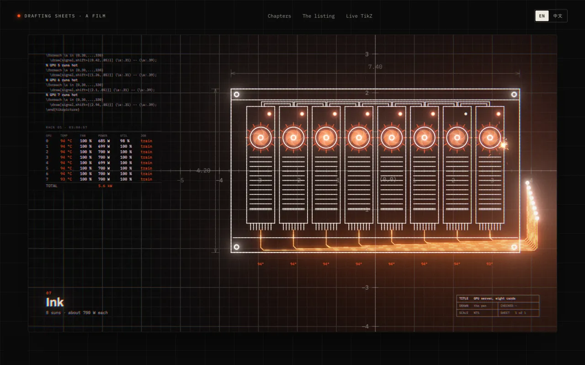Go to The listing section
585x365 pixels.
click(319, 16)
